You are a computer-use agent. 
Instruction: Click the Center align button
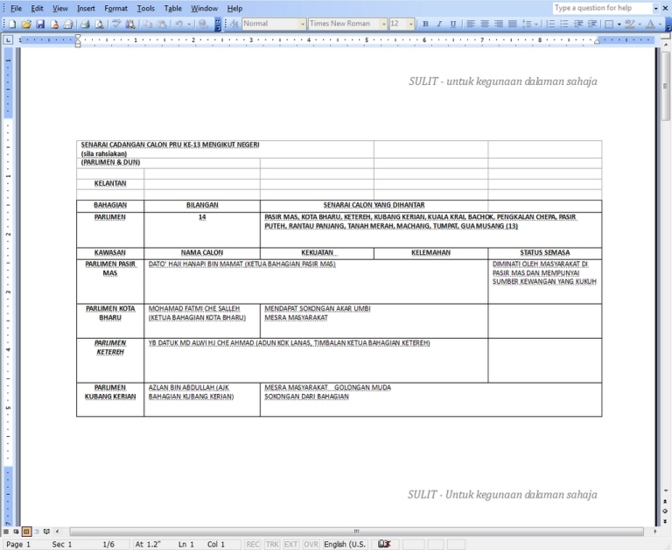click(484, 25)
